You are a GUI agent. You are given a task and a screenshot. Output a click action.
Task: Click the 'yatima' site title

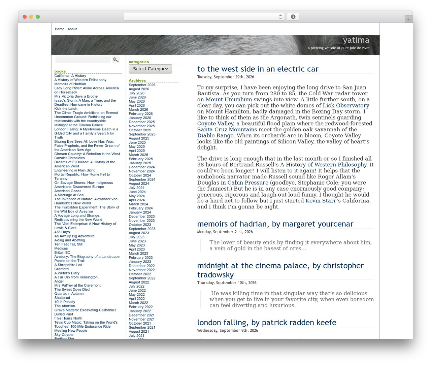pyautogui.click(x=356, y=40)
